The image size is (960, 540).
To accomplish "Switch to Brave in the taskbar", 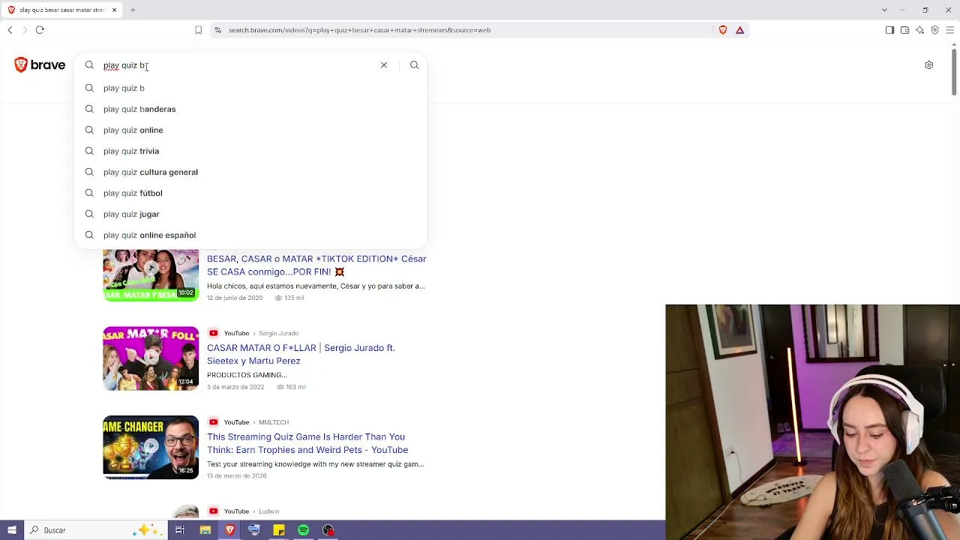I will click(x=229, y=530).
